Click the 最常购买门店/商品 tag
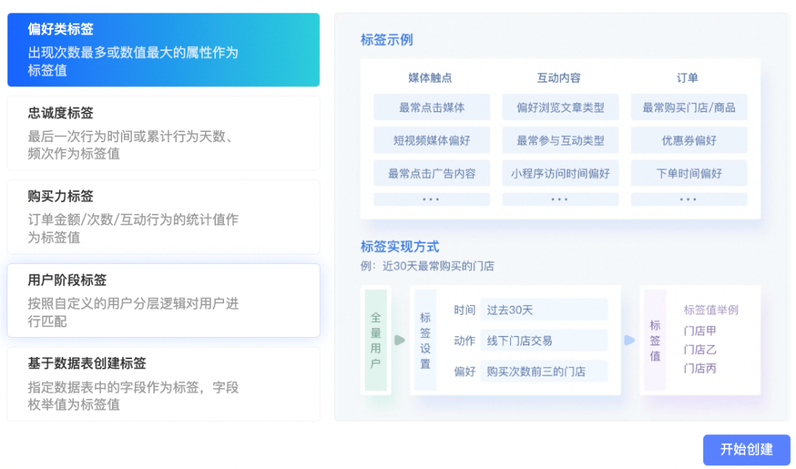The width and height of the screenshot is (796, 469). click(x=688, y=107)
